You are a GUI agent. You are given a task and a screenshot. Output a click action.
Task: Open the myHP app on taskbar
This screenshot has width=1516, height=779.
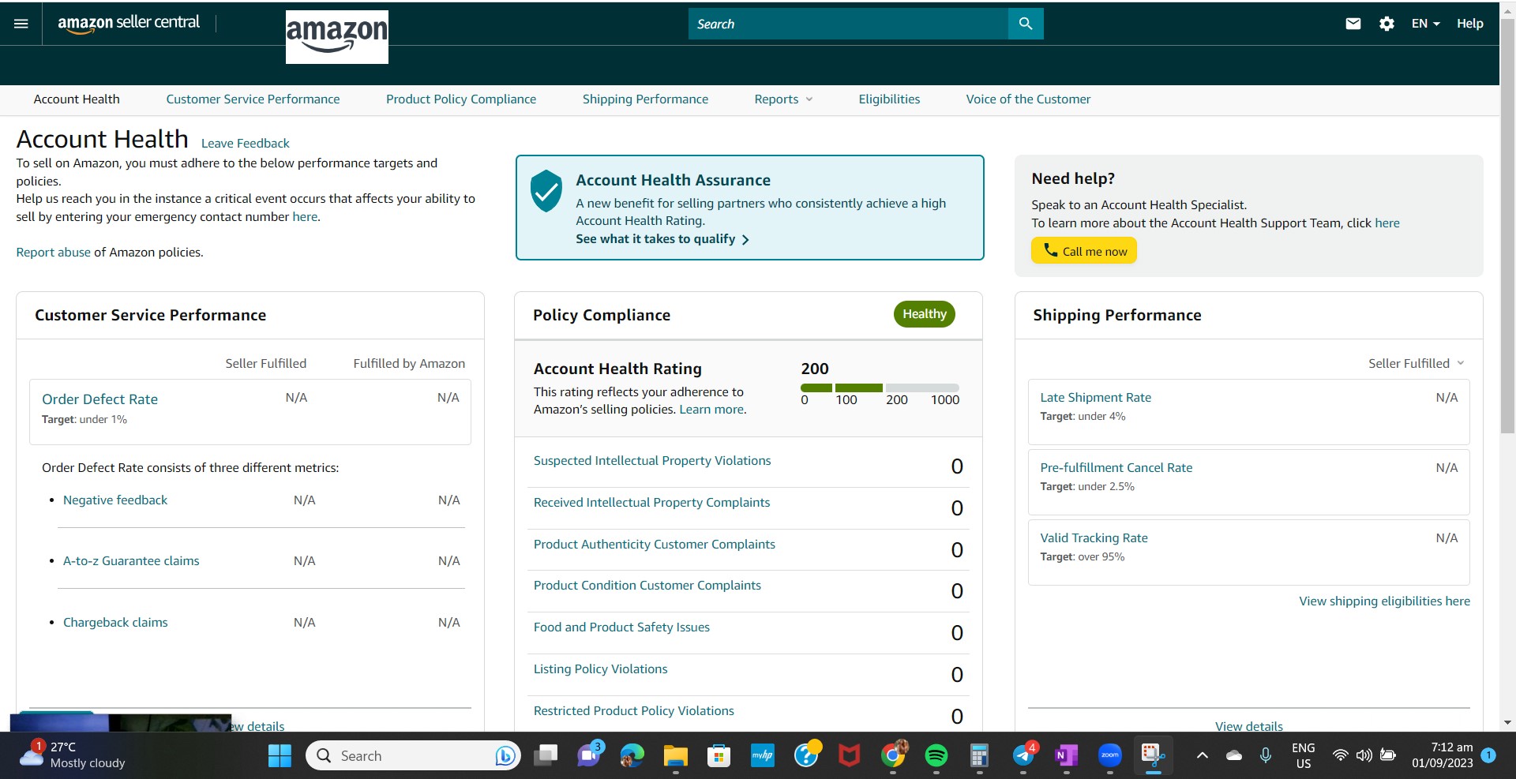pyautogui.click(x=762, y=756)
